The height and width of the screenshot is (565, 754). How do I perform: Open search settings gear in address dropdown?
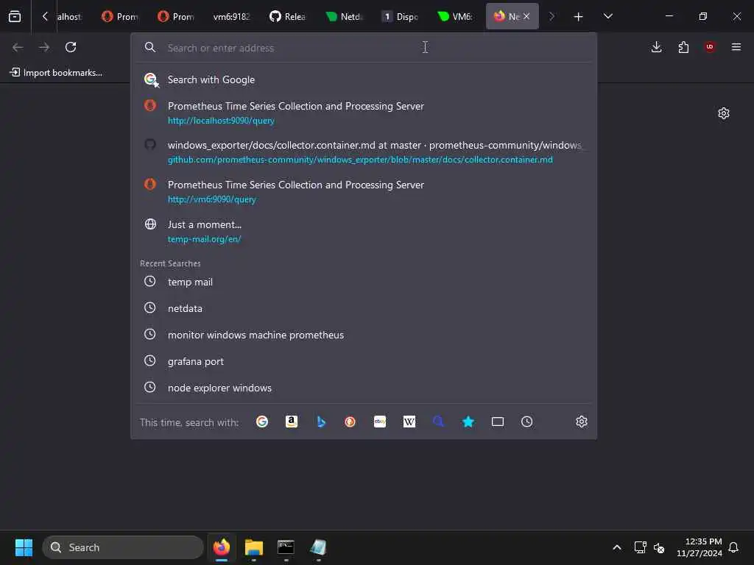click(x=582, y=422)
